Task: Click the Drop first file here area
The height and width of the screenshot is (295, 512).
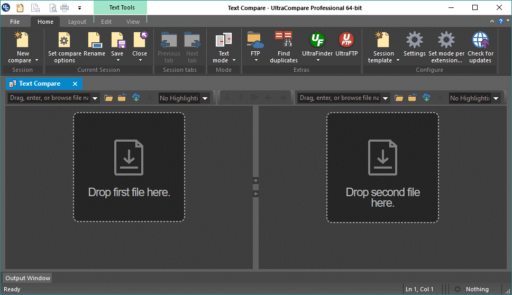Action: pos(129,167)
